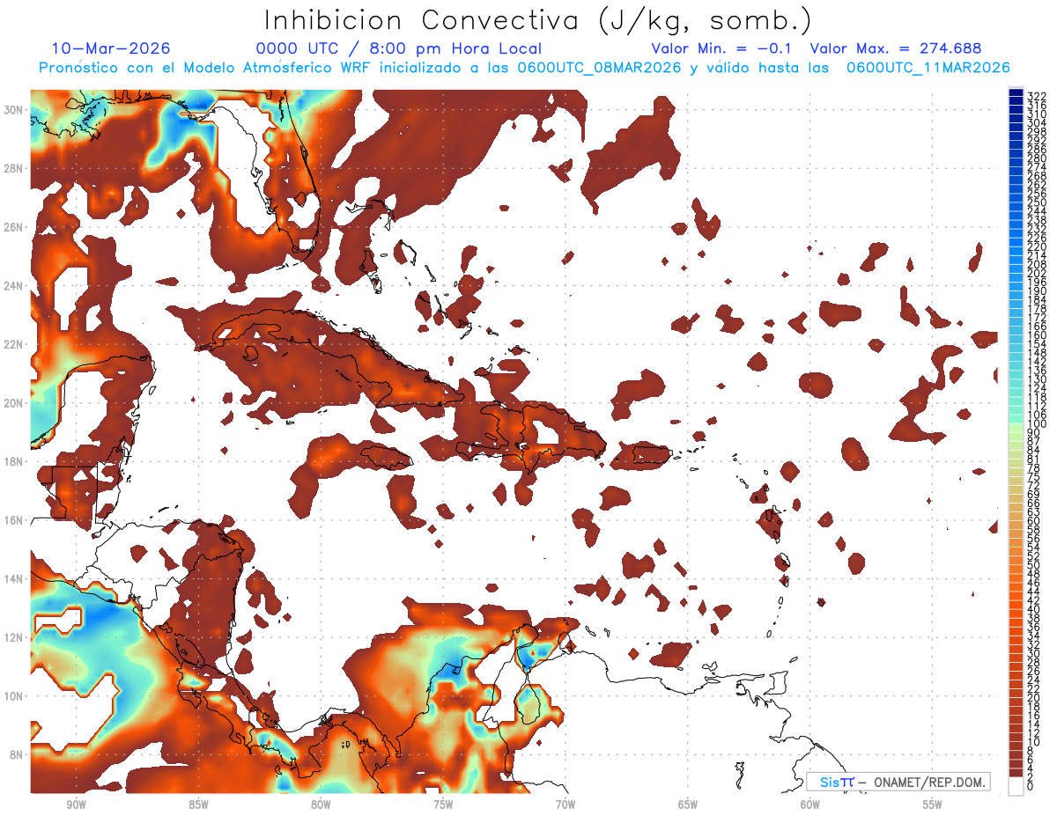The image size is (1057, 816).
Task: Click '0000 UTC / 8:00 pm Hora Local'
Action: pos(398,48)
